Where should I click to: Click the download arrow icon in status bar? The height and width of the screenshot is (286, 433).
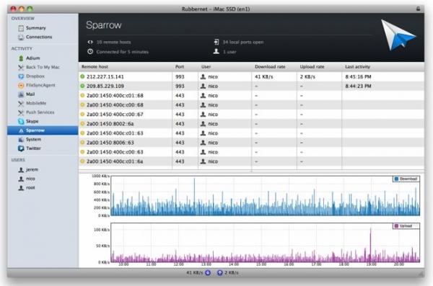(208, 273)
